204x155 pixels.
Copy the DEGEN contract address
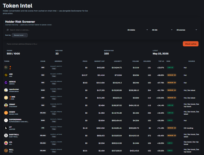point(54,114)
